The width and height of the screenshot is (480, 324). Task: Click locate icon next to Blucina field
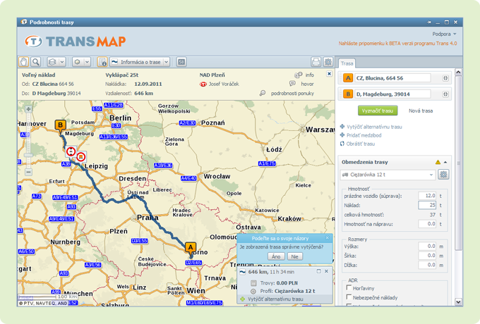tap(445, 78)
